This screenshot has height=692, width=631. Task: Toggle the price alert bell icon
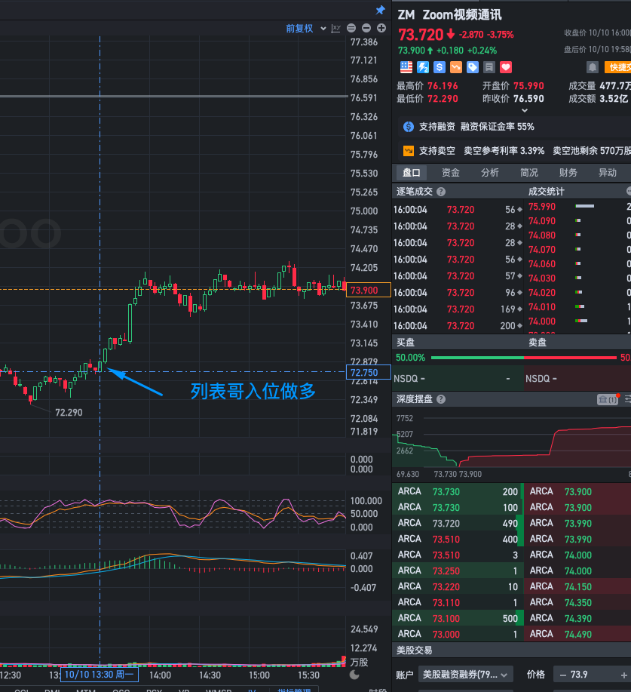coord(593,67)
